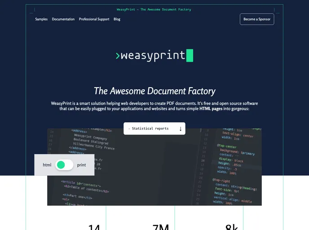Go to Professional Support

tap(94, 19)
